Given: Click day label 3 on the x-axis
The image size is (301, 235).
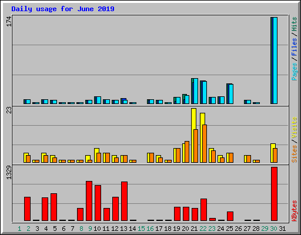Looking at the screenshot, I should point(37,229).
